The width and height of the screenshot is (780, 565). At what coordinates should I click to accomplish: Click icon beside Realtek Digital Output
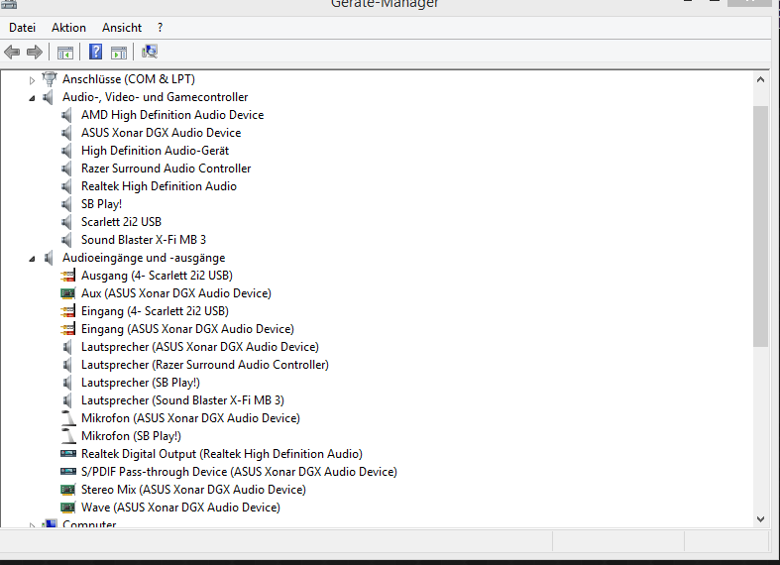(x=68, y=454)
